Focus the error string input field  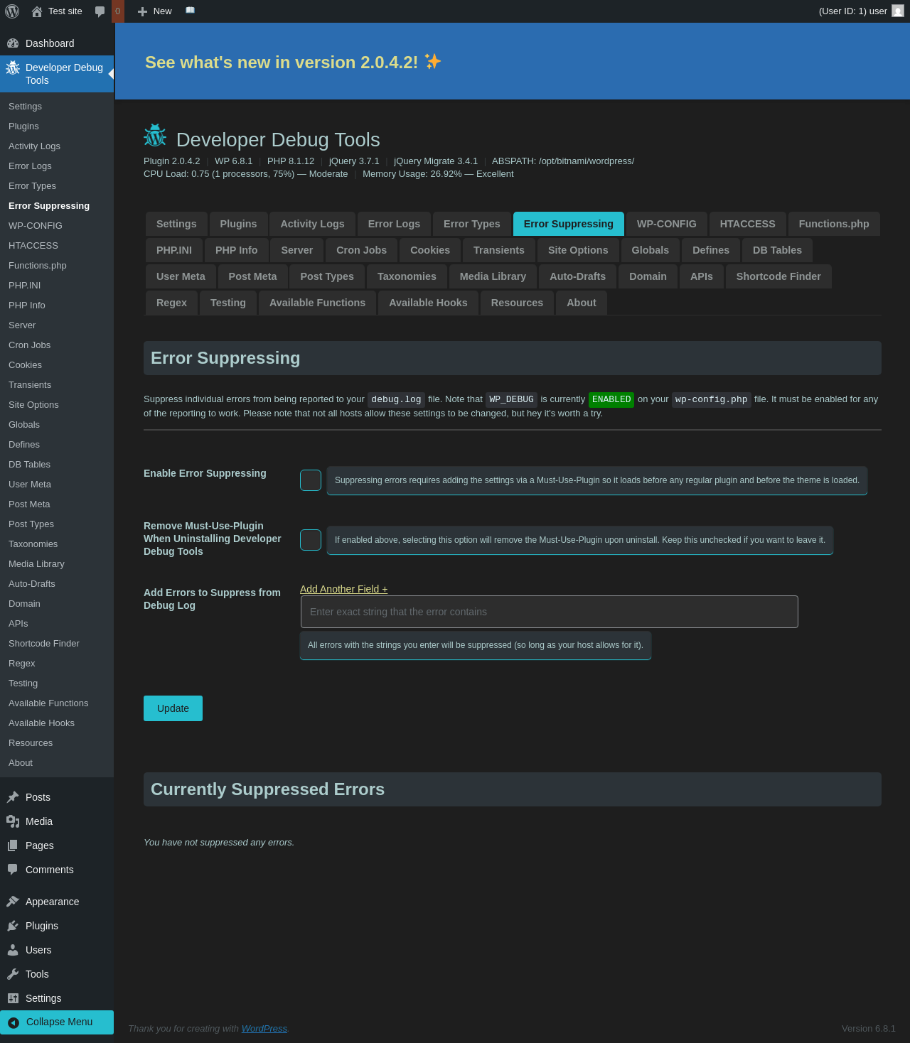click(x=549, y=612)
